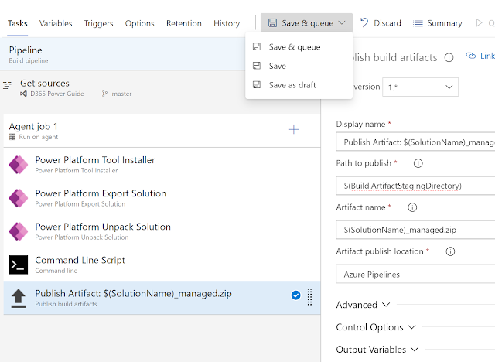This screenshot has width=495, height=362.
Task: Toggle the blue checkmark on Publish Artifact task
Action: 295,295
